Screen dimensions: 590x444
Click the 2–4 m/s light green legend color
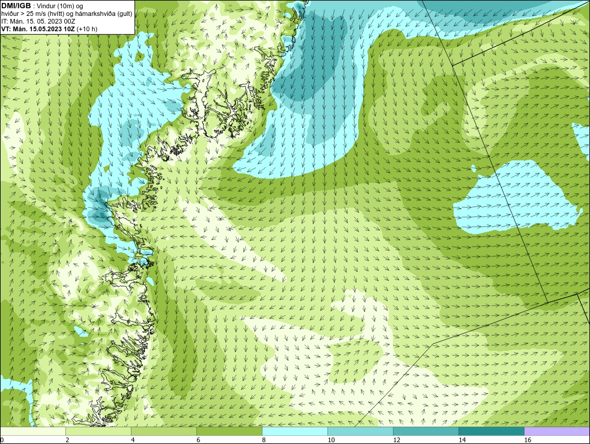coord(99,431)
